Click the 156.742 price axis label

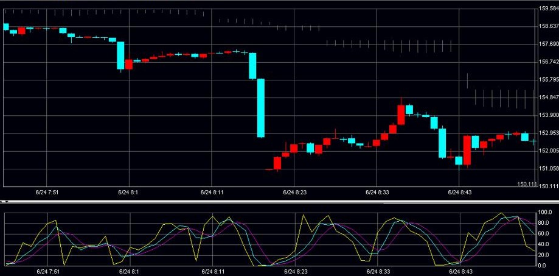[549, 62]
